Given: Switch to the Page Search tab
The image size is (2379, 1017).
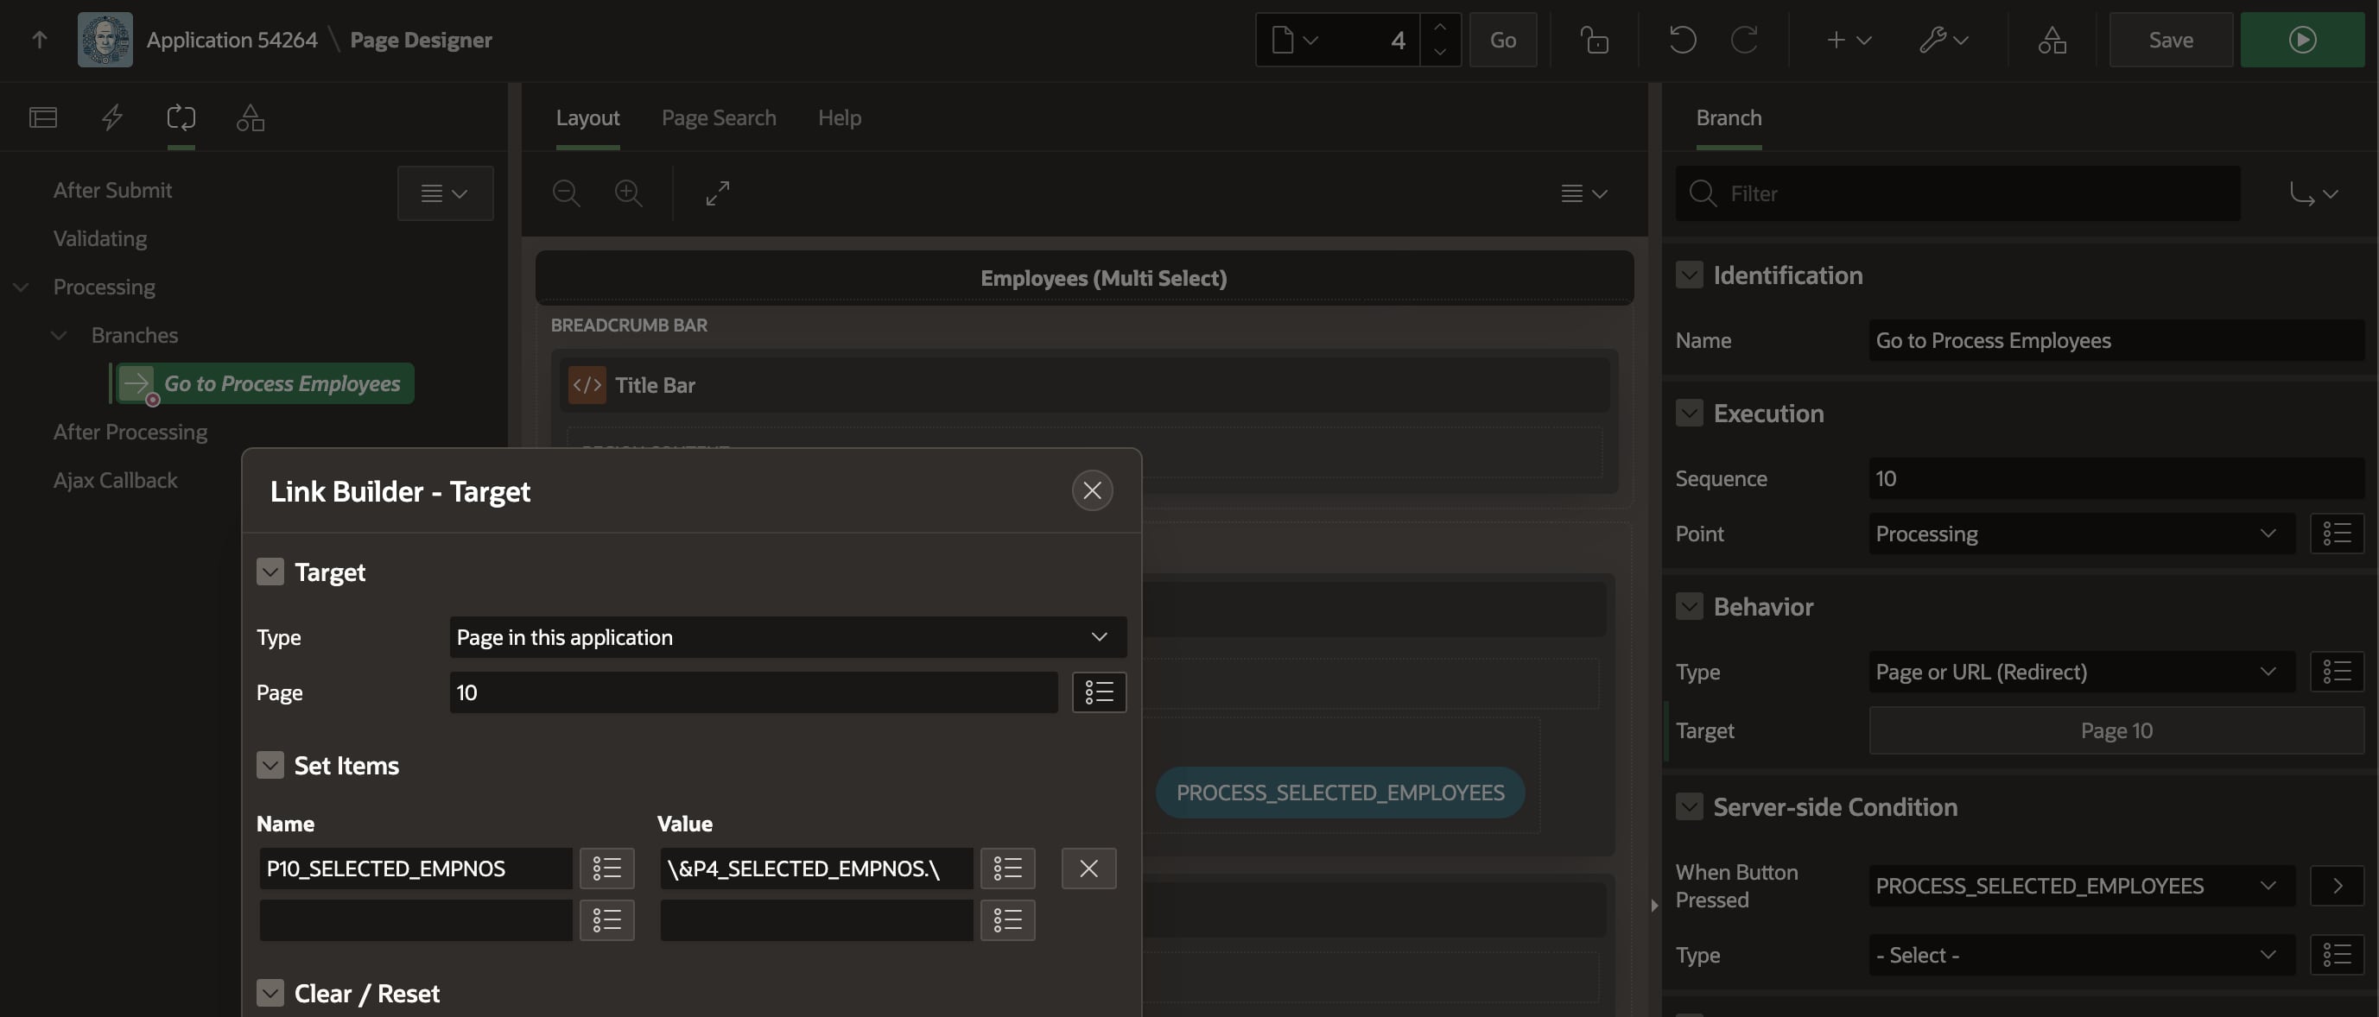Looking at the screenshot, I should pos(719,117).
